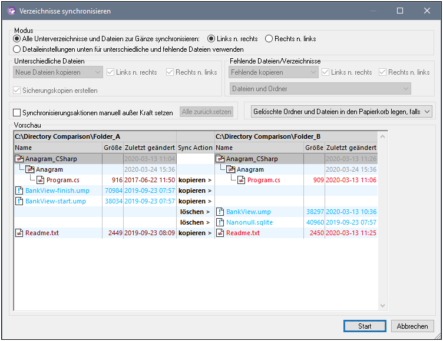Screen dimensions: 443x341
Task: Click the Abbrechen button
Action: [412, 326]
